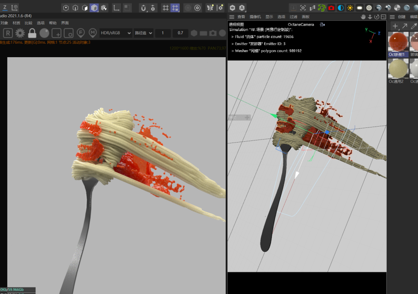
Task: Toggle the resolution lock padlock
Action: click(x=32, y=33)
